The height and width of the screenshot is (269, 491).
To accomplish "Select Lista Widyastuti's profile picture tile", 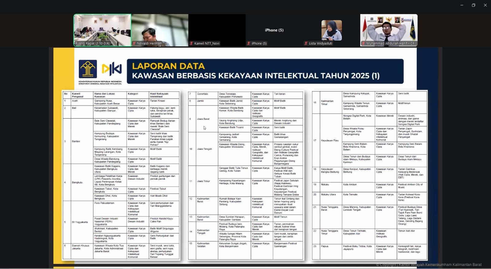I will pyautogui.click(x=331, y=30).
